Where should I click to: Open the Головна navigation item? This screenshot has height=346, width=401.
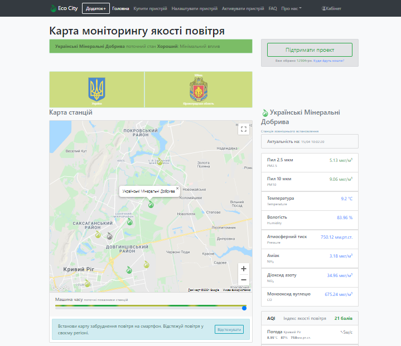120,8
